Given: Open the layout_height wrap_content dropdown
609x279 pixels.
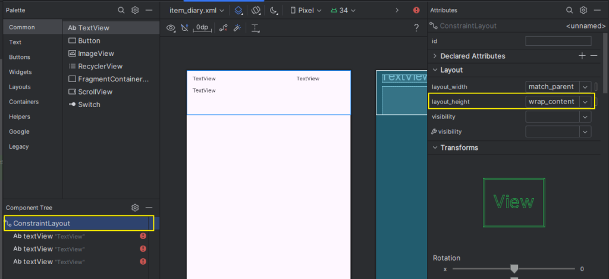Looking at the screenshot, I should (x=585, y=102).
